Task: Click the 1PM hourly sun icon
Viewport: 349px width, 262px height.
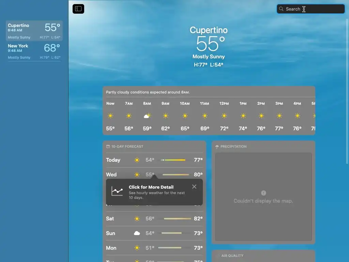Action: click(x=243, y=116)
